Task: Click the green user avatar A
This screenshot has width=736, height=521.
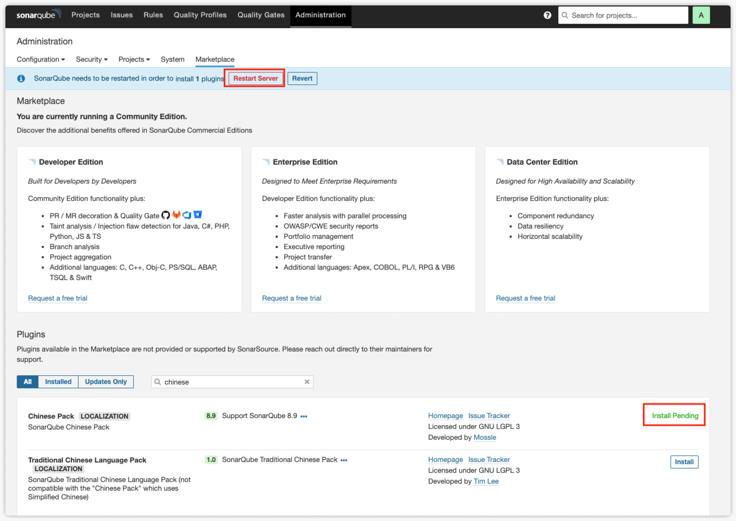Action: coord(701,15)
